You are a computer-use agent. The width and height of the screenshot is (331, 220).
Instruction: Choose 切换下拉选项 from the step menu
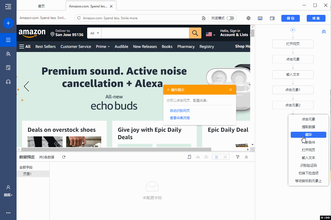click(x=308, y=173)
